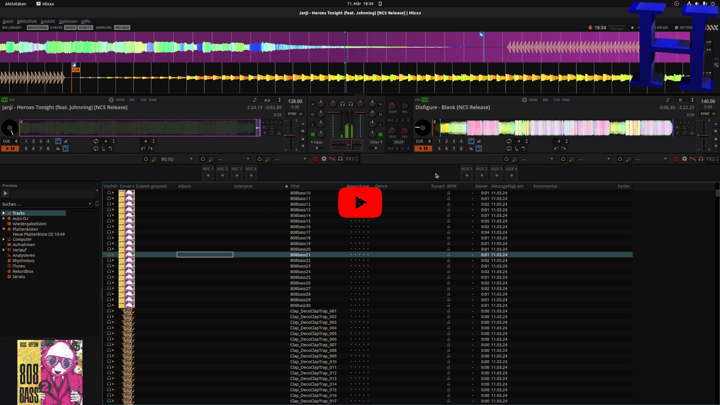Toggle the SAMPLERS view tab
720x405 pixels.
coord(103,27)
